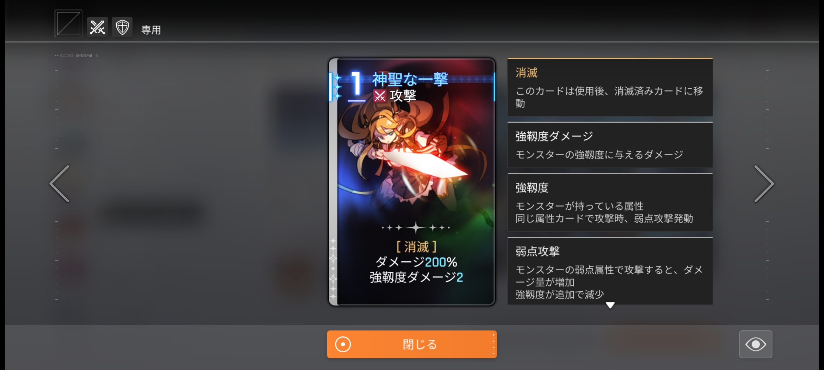Viewport: 824px width, 370px height.
Task: Expand more keywords with the white down triangle
Action: click(x=610, y=305)
